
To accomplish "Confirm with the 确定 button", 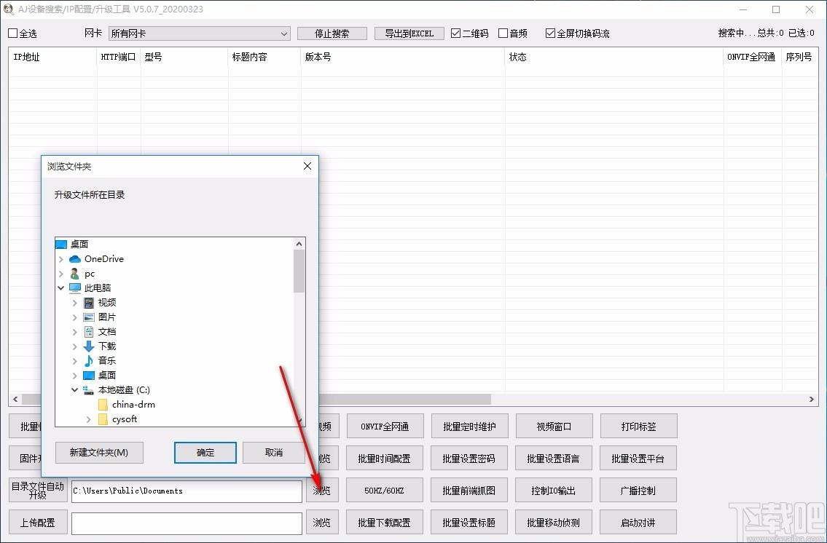I will click(205, 453).
